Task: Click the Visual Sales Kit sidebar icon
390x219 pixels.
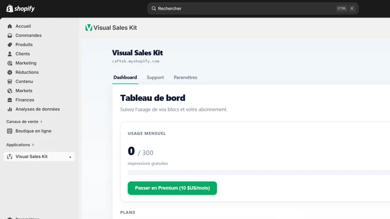Action: (x=10, y=157)
